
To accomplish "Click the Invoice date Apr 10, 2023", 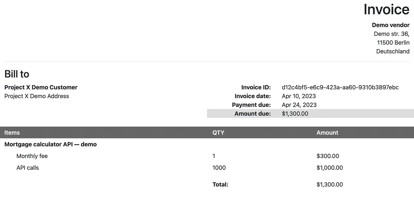I will (x=299, y=96).
